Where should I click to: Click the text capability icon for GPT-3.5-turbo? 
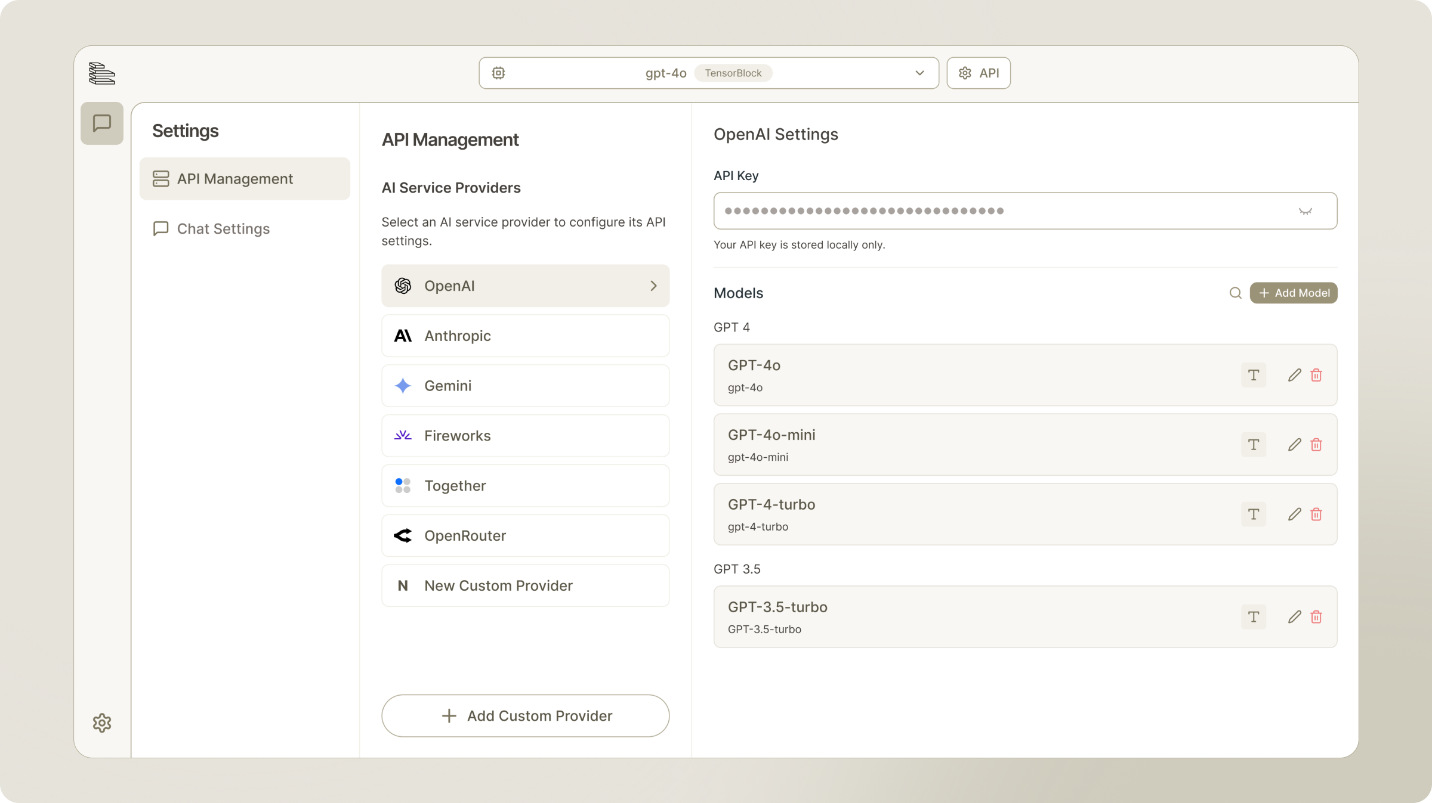1253,616
